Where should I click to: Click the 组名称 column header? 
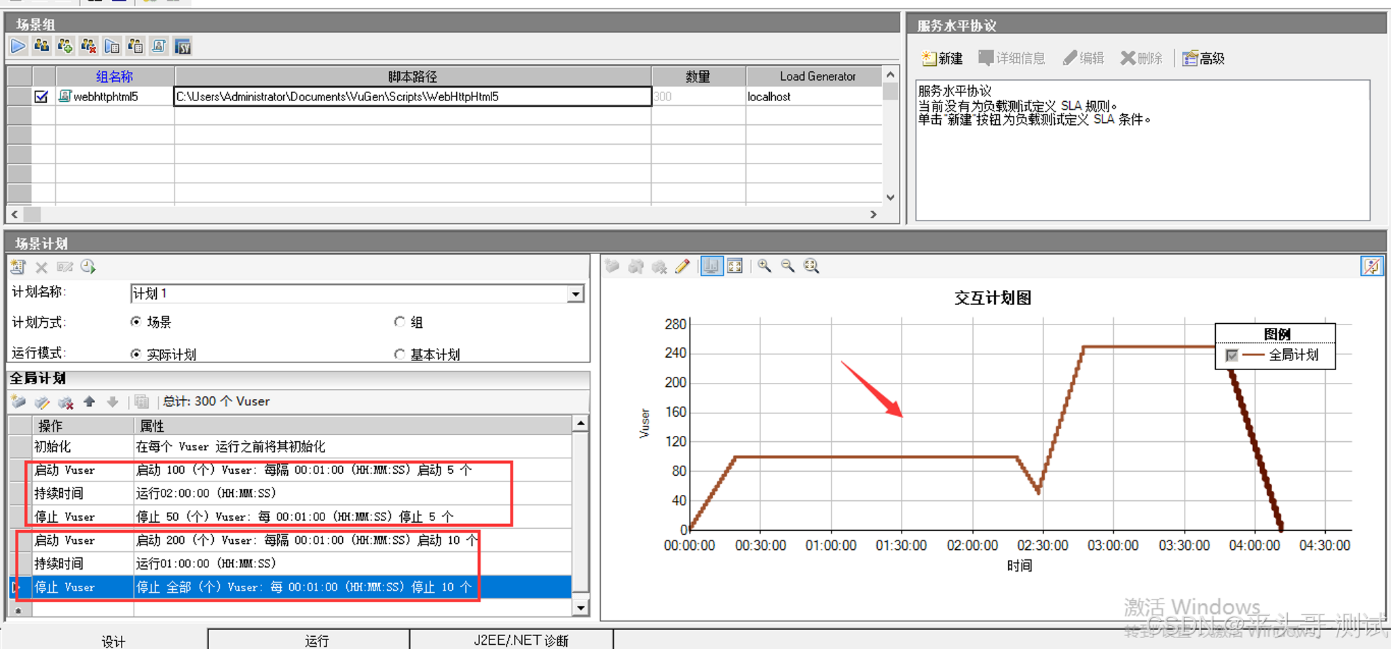coord(115,76)
